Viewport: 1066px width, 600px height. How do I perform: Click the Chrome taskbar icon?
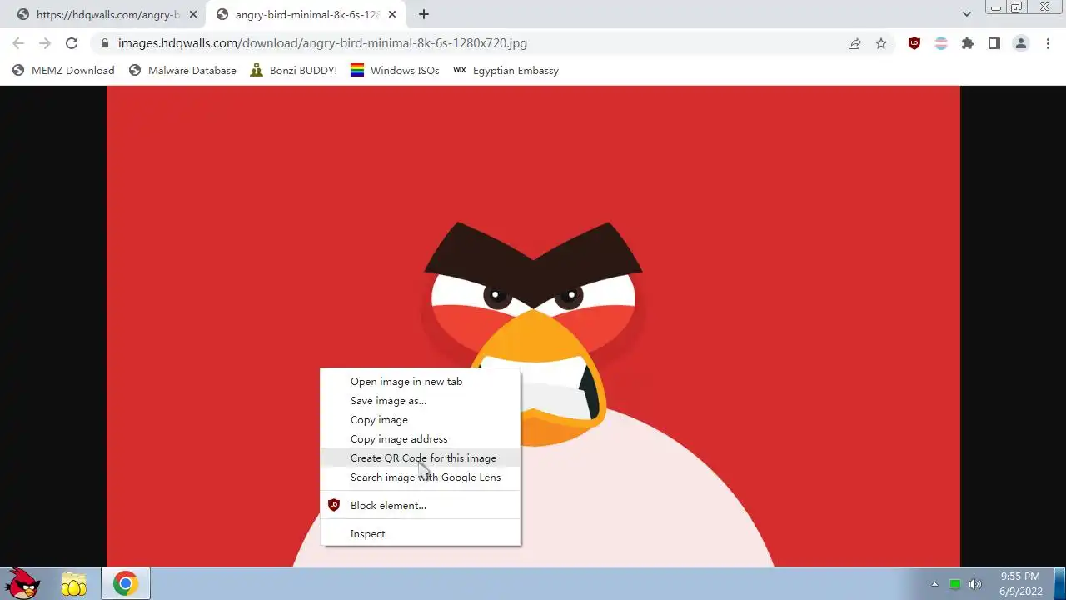[x=126, y=584]
